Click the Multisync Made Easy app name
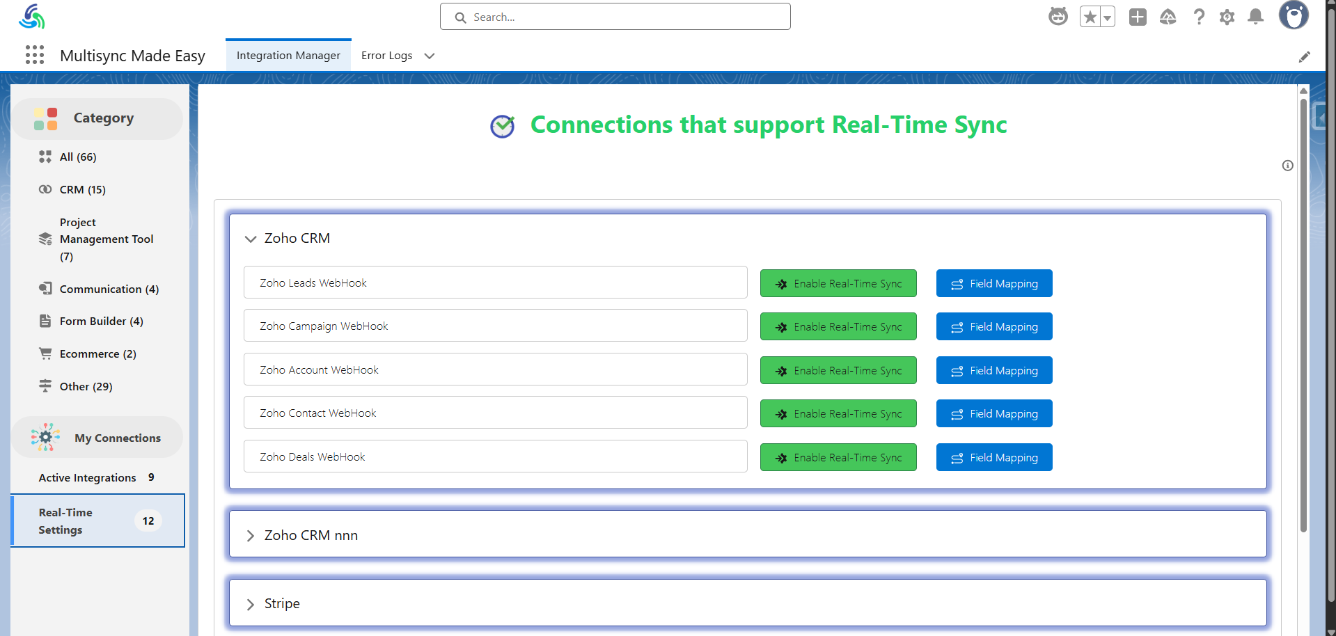The height and width of the screenshot is (636, 1336). tap(132, 56)
